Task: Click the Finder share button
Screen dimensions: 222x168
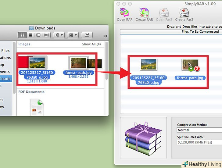Action: tap(87, 35)
